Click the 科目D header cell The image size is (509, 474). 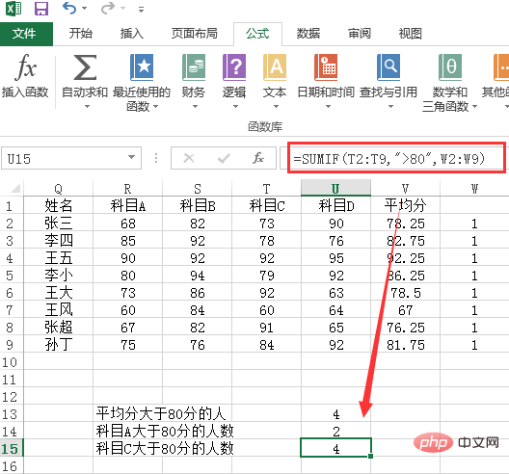tap(335, 206)
